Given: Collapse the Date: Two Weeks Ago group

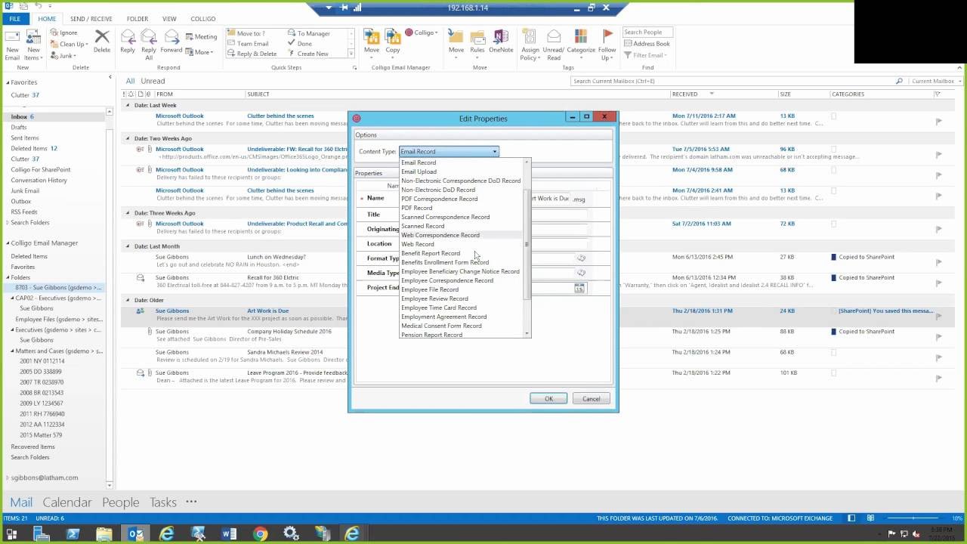Looking at the screenshot, I should (128, 138).
